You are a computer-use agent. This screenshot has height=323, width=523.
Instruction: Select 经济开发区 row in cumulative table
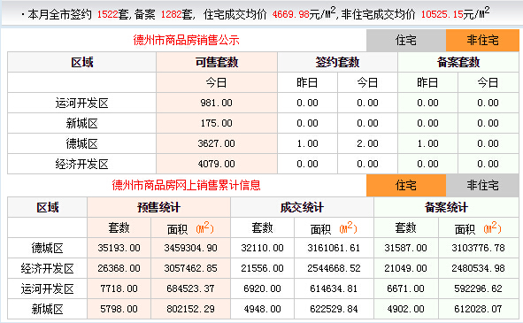click(263, 268)
